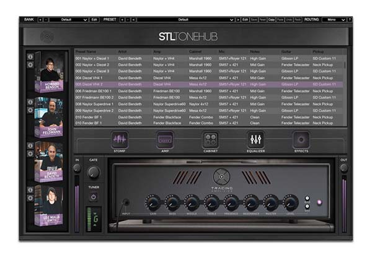The height and width of the screenshot is (260, 372).
Task: Click the preset remove (-) button
Action: tap(128, 20)
